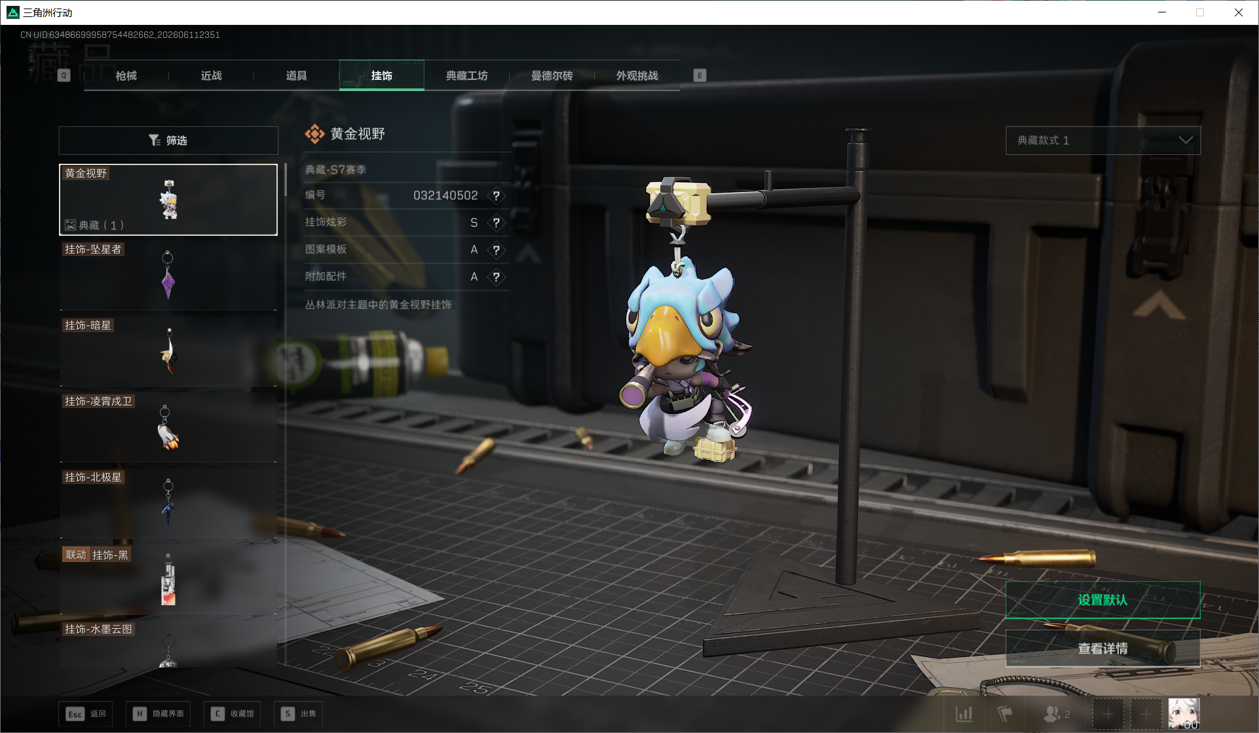Open the 枪械 tab
This screenshot has width=1259, height=733.
pyautogui.click(x=126, y=75)
